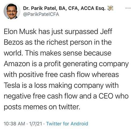Open the @ParikPatelCFA handle
The image size is (134, 129).
[41, 14]
